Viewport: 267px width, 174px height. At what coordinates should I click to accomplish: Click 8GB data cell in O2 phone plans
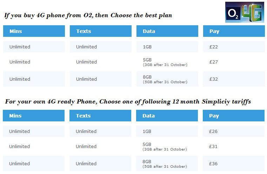click(167, 79)
